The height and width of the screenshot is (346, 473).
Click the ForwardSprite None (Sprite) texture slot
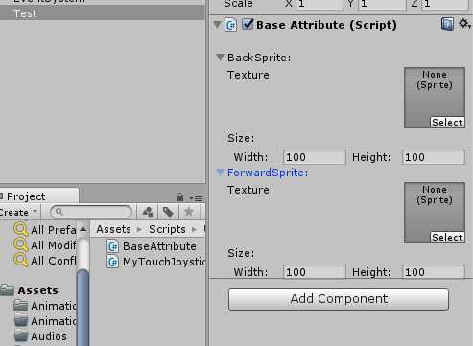[435, 213]
